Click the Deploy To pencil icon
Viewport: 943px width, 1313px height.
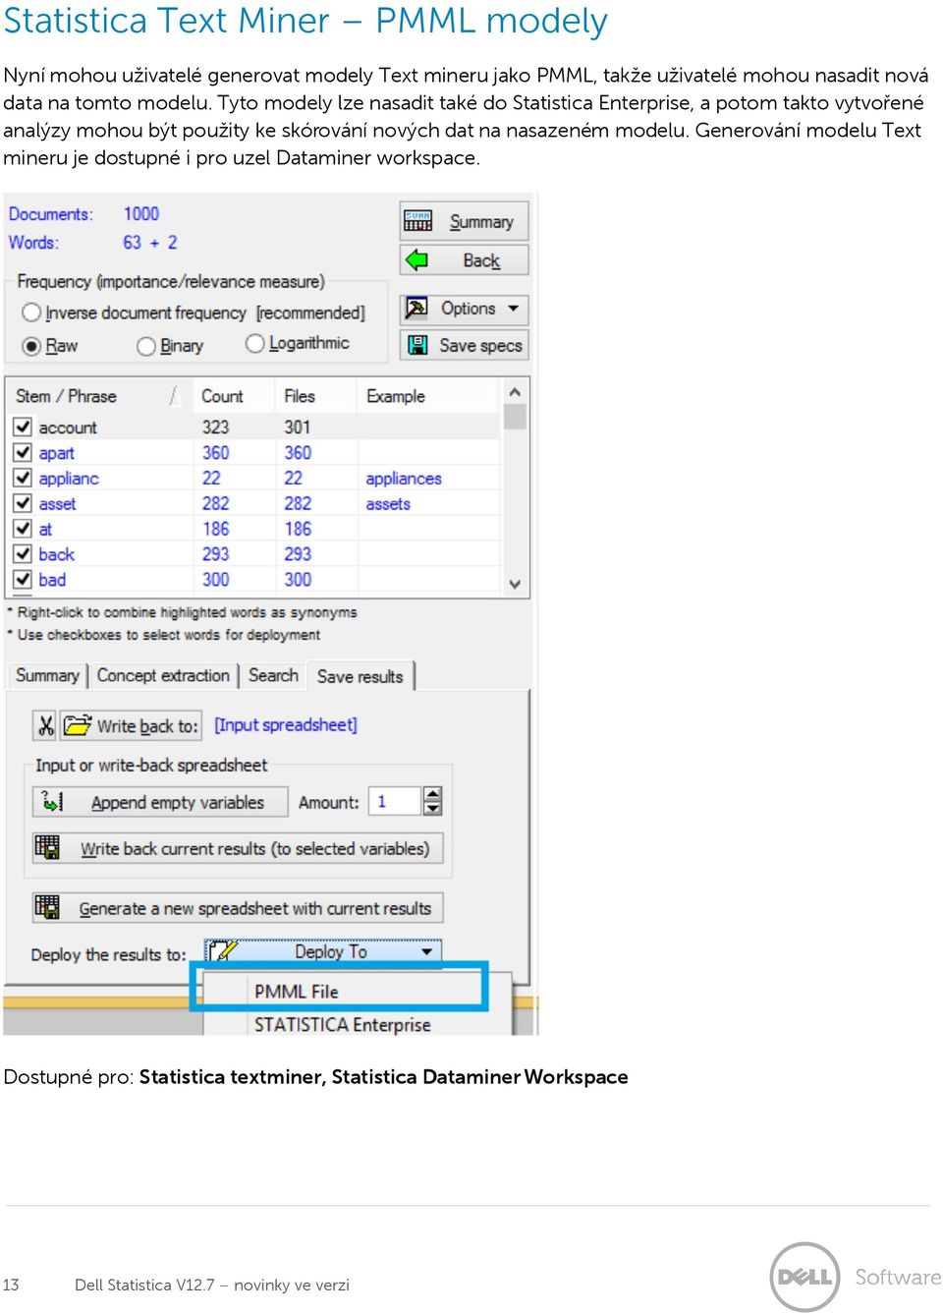click(222, 951)
